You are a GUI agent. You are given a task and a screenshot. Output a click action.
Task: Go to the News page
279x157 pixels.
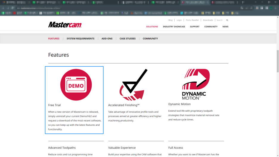click(x=225, y=27)
